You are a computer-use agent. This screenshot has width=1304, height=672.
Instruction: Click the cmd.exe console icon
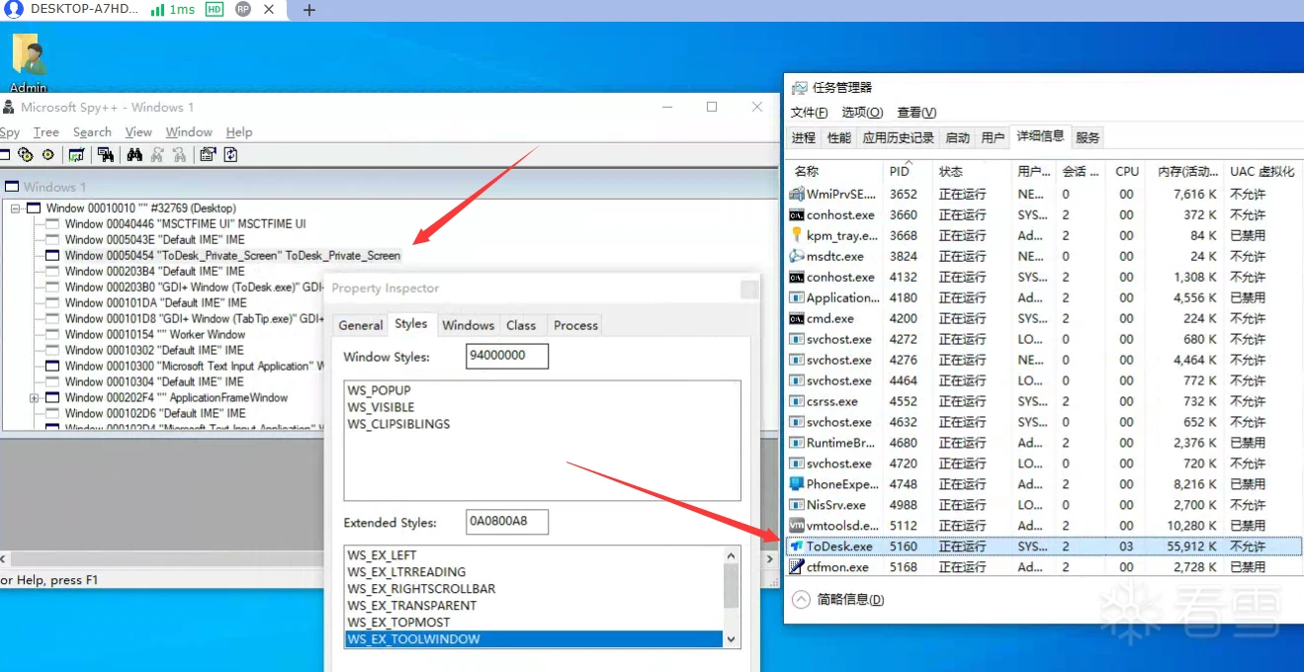[x=797, y=318]
